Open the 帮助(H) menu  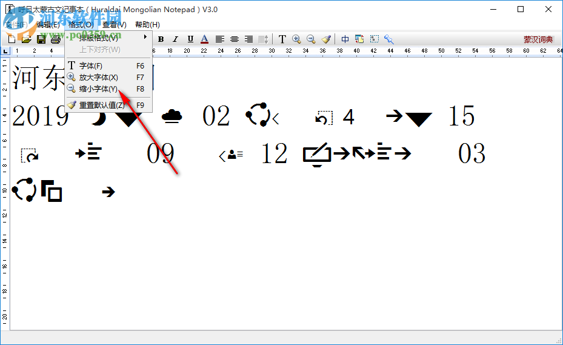(147, 24)
